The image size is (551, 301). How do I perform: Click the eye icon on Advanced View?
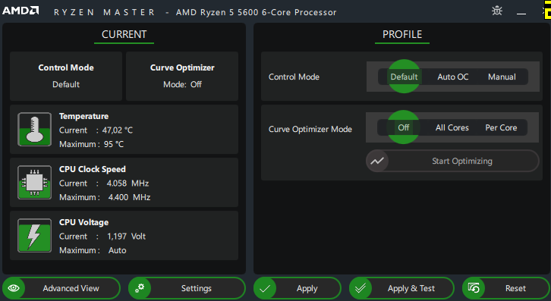[14, 288]
